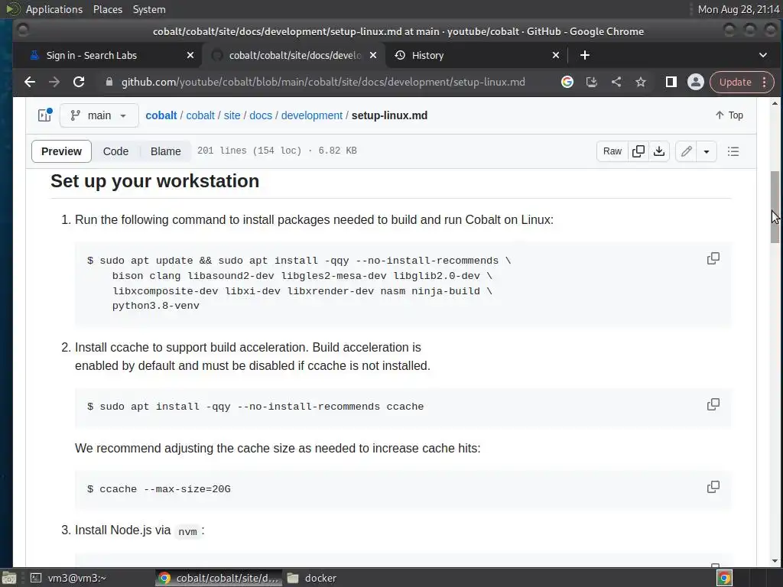Viewport: 783px width, 587px height.
Task: Select the Preview view tab
Action: point(61,151)
